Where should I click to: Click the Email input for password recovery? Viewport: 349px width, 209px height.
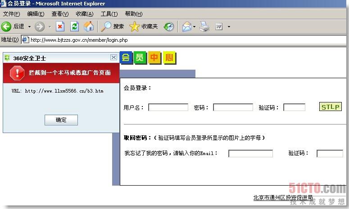(251, 153)
